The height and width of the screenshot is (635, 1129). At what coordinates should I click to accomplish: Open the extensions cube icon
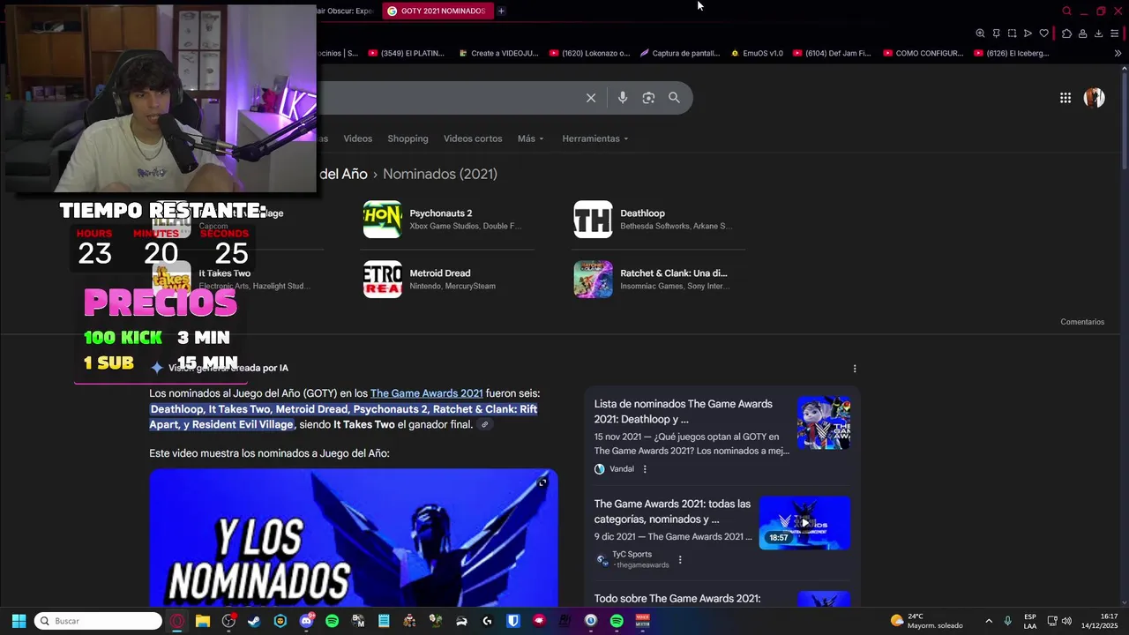point(1066,34)
